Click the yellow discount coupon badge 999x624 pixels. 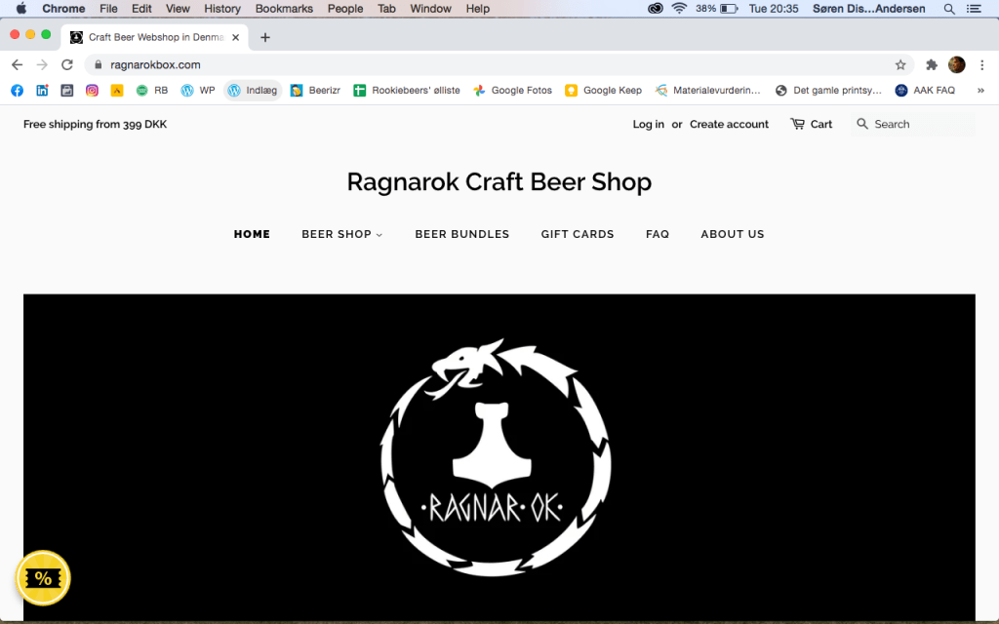(43, 578)
